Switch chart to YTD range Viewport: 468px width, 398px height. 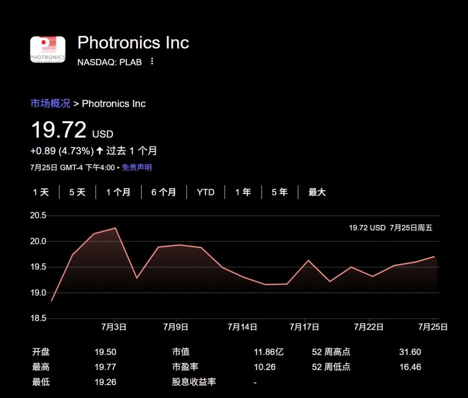[206, 192]
